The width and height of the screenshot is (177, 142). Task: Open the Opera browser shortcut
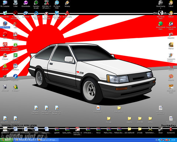click(5, 35)
